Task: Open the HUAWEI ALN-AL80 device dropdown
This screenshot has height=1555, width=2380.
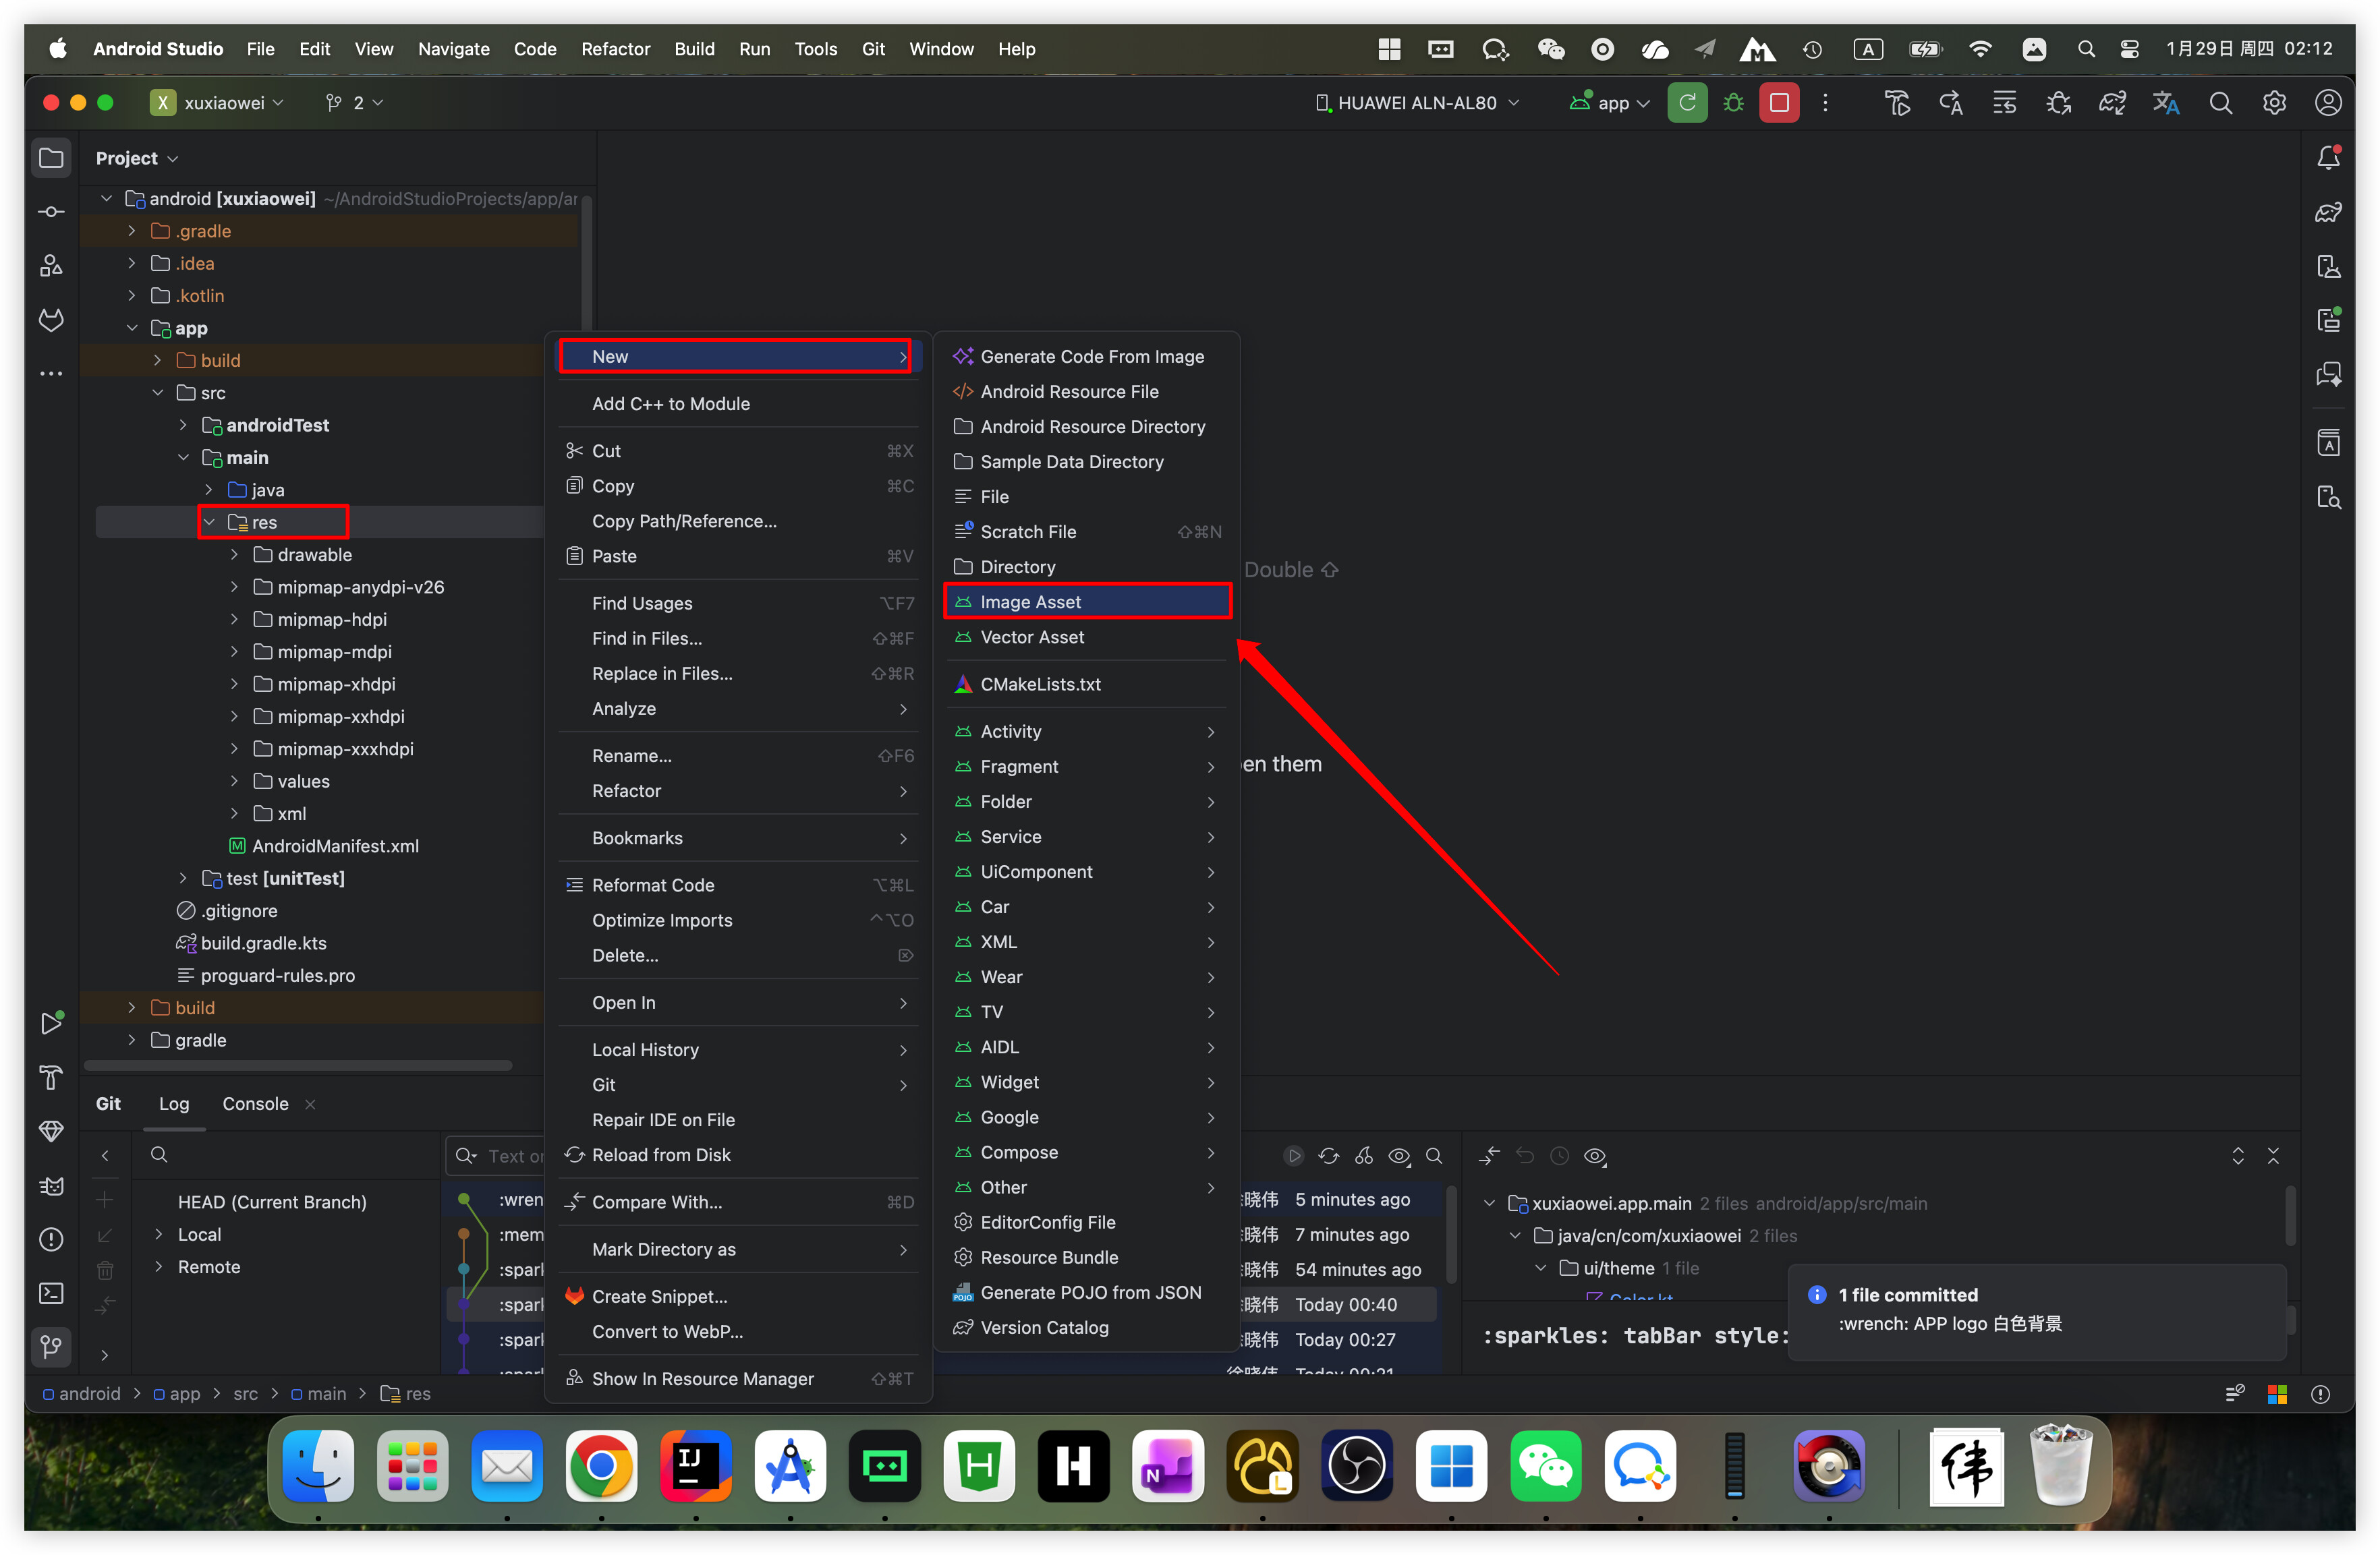Action: [1417, 103]
